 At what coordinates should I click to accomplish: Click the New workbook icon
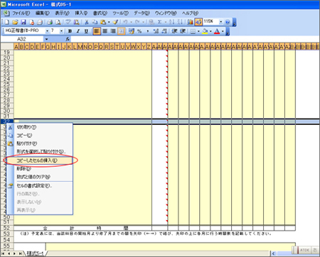coord(7,22)
